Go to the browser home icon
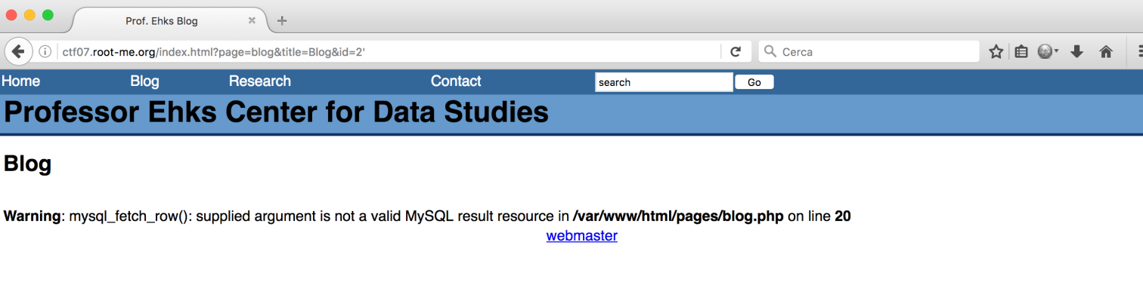 (x=1106, y=51)
